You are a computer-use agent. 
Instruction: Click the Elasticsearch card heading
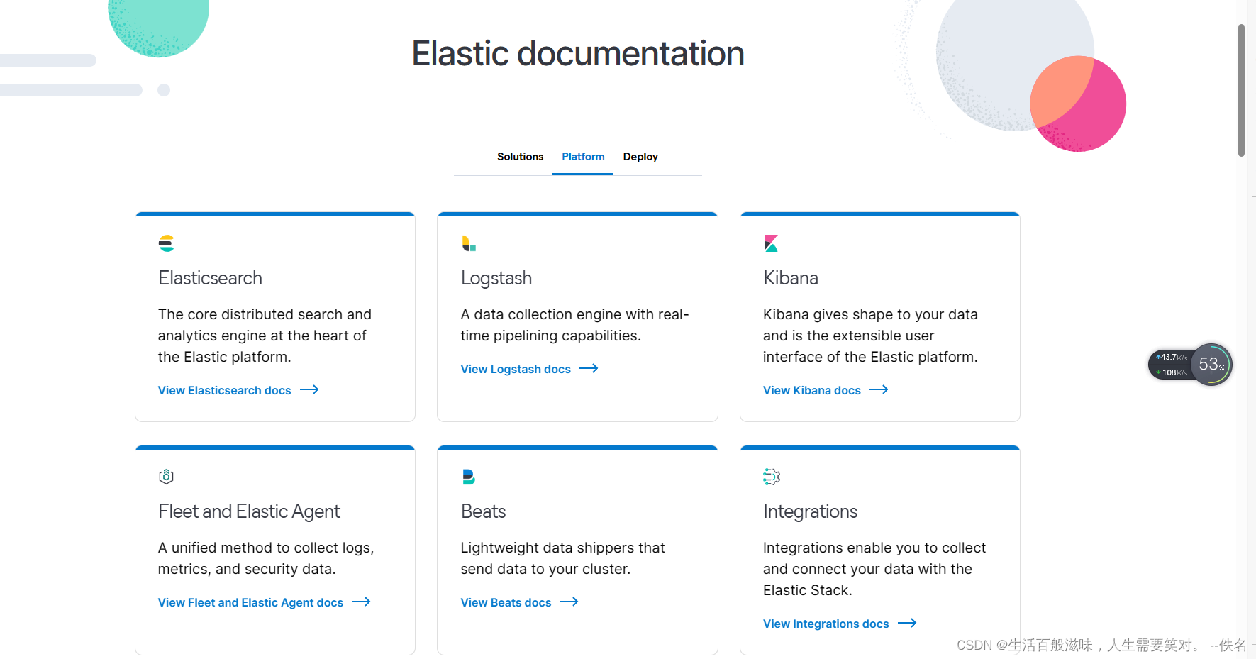pos(210,278)
